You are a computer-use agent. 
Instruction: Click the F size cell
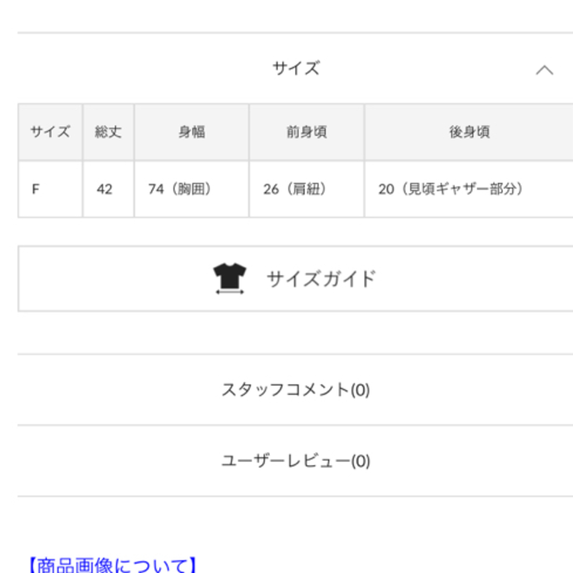(50, 189)
